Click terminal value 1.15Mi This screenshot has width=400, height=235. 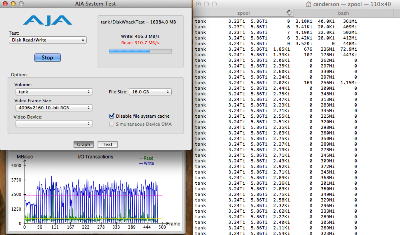(349, 83)
